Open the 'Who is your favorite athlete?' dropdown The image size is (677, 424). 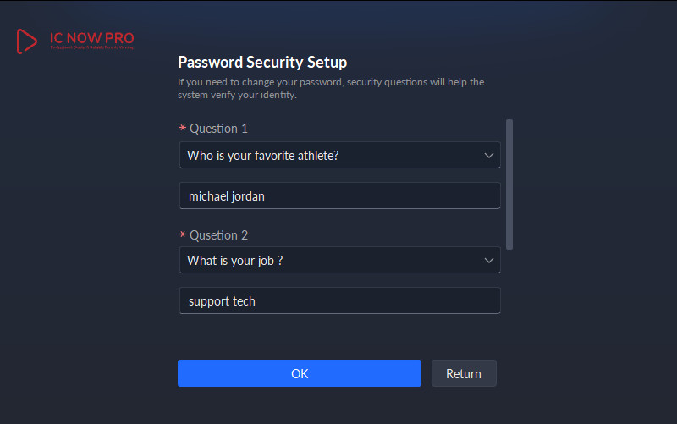pyautogui.click(x=330, y=156)
